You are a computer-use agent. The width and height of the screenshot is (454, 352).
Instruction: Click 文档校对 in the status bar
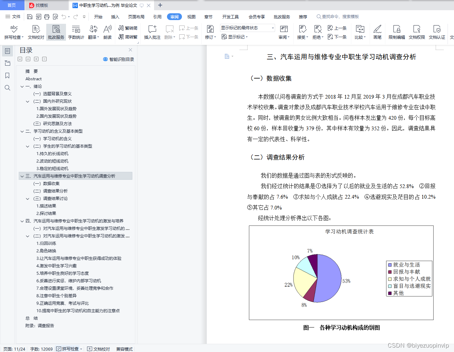(x=98, y=349)
